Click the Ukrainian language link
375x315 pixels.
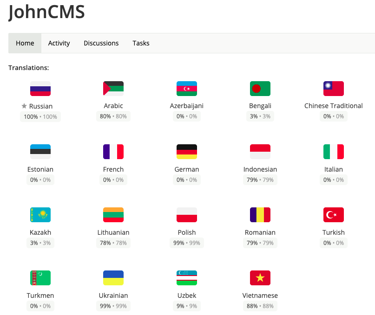(x=113, y=296)
